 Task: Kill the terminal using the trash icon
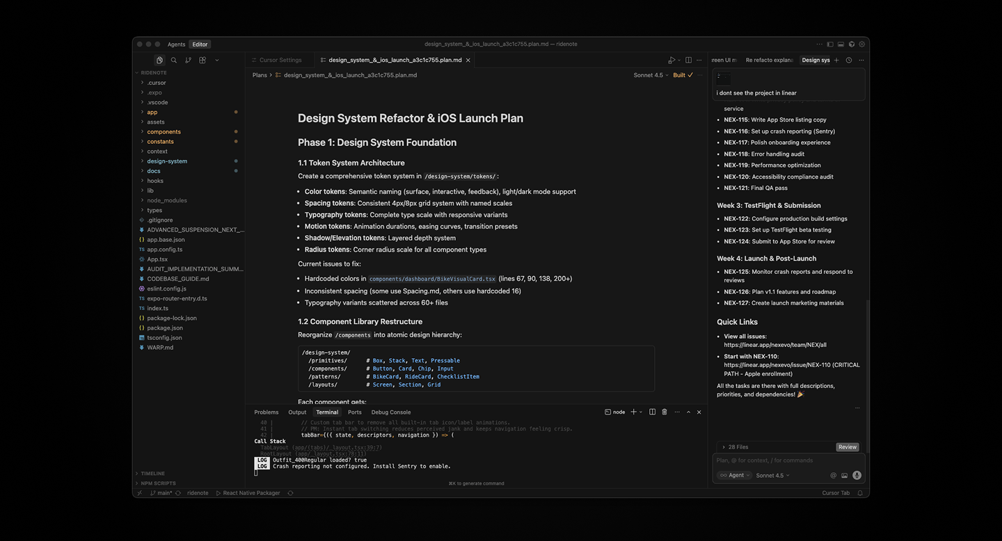tap(665, 412)
